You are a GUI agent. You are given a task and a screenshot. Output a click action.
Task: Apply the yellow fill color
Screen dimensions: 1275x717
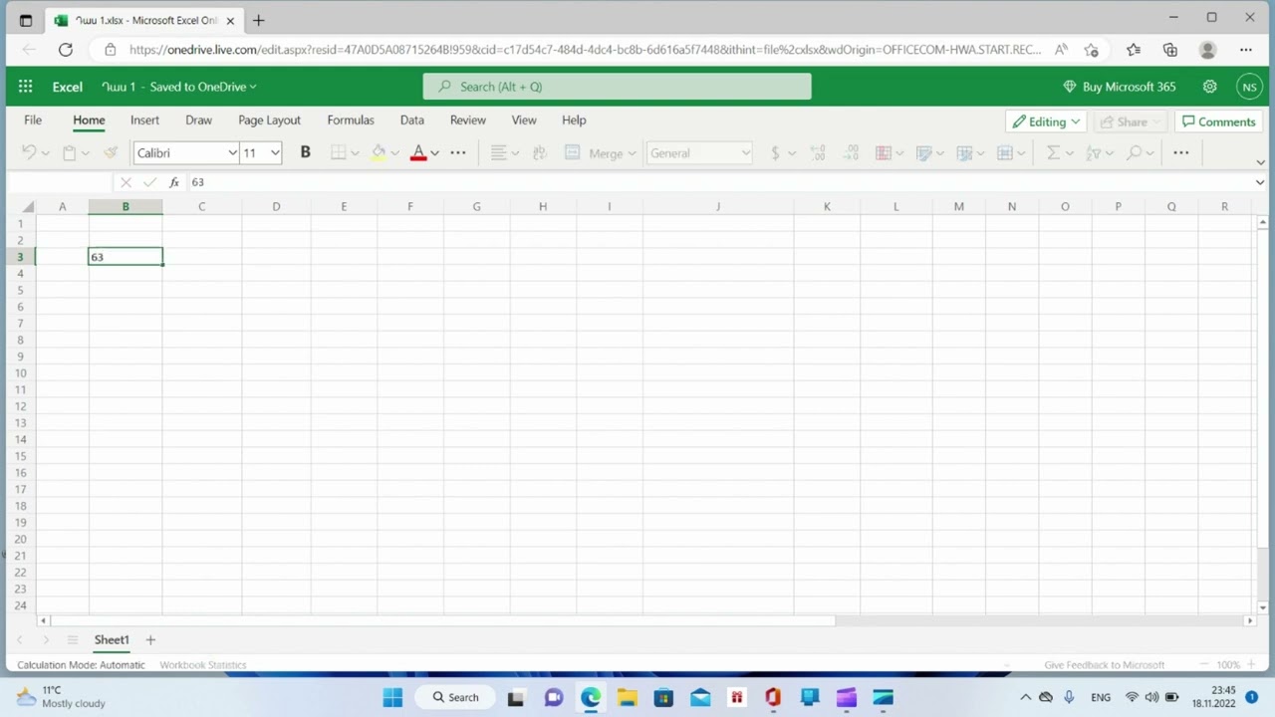point(379,152)
